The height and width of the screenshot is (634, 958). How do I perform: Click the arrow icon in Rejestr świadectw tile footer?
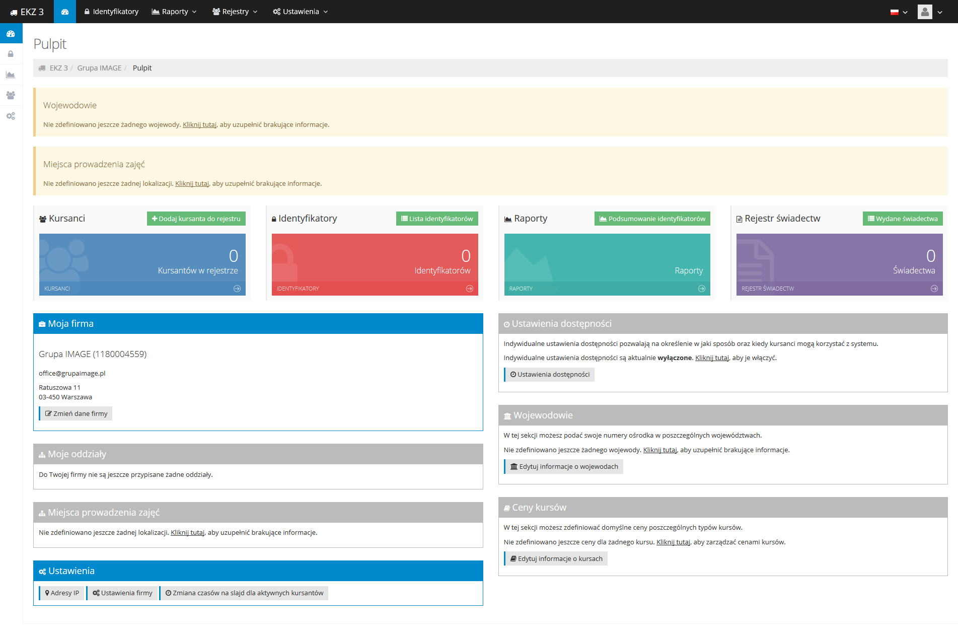(x=934, y=289)
